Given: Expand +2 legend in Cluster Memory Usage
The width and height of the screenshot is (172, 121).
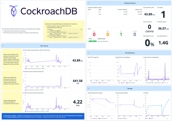Looking at the screenshot, I should 167,83.
